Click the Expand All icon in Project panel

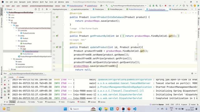(39, 9)
